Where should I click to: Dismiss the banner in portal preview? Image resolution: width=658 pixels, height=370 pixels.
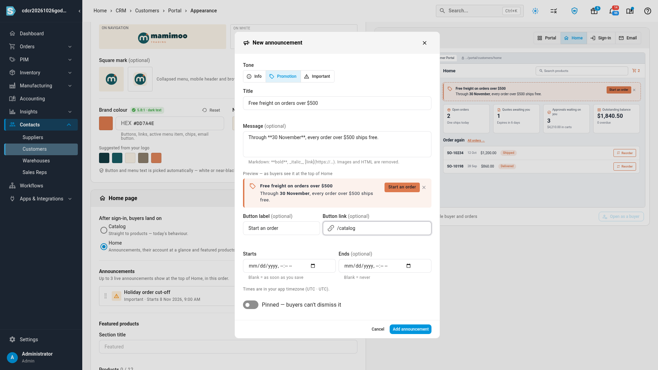tap(634, 90)
